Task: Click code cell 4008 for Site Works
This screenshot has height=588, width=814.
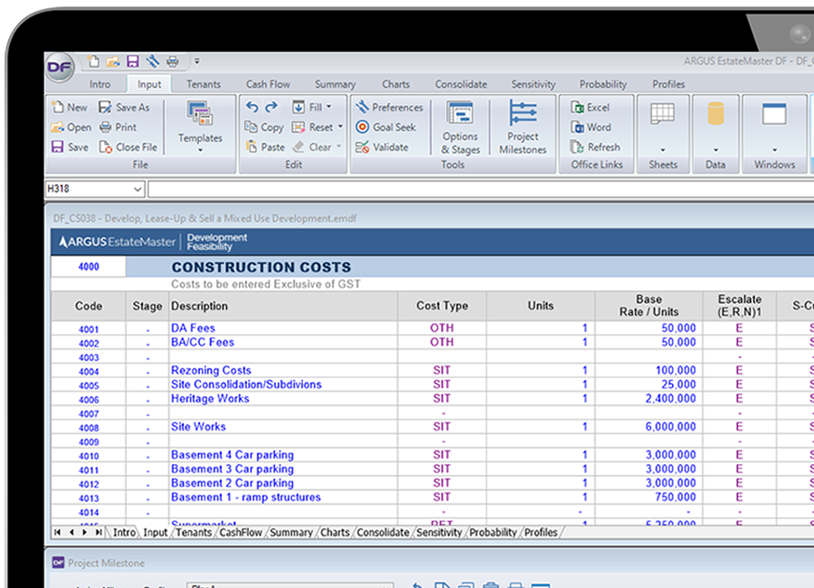Action: [87, 426]
